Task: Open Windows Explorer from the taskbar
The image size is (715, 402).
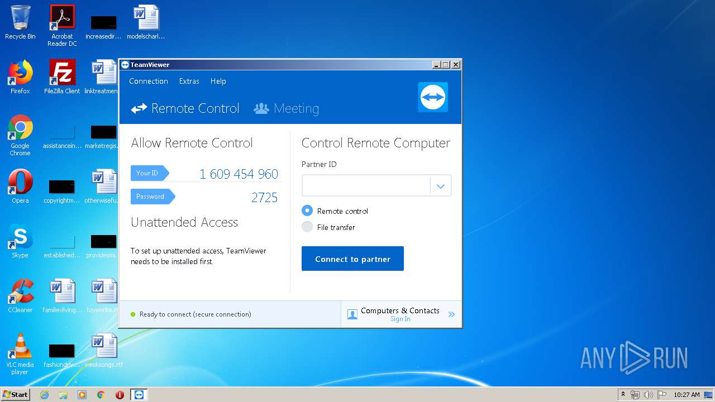Action: coord(63,394)
